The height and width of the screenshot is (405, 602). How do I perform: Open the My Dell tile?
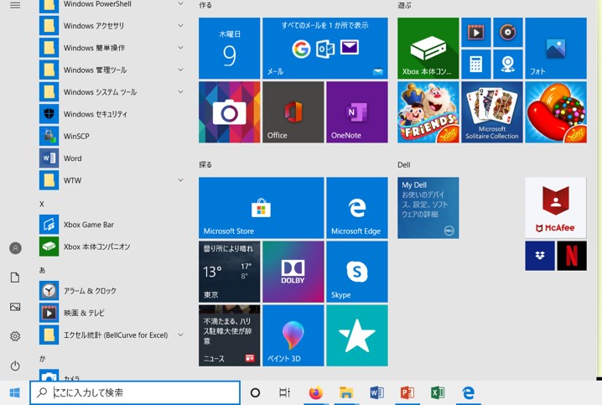pos(428,208)
